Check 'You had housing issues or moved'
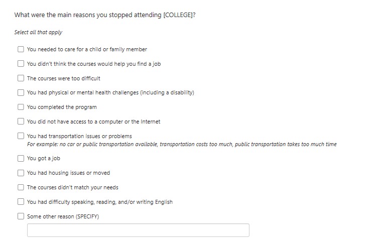389x242 pixels. (x=21, y=173)
